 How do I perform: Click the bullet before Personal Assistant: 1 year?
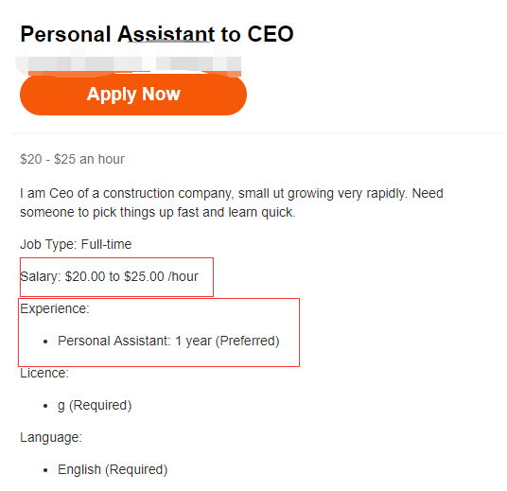point(45,342)
